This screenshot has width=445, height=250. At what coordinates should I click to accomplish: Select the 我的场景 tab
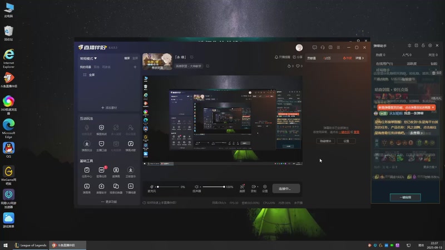point(85,67)
